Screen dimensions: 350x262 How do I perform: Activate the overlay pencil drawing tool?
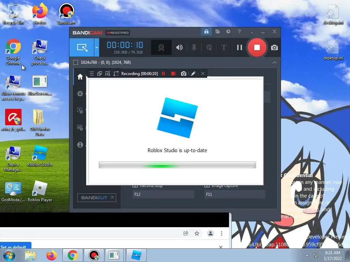click(x=193, y=74)
